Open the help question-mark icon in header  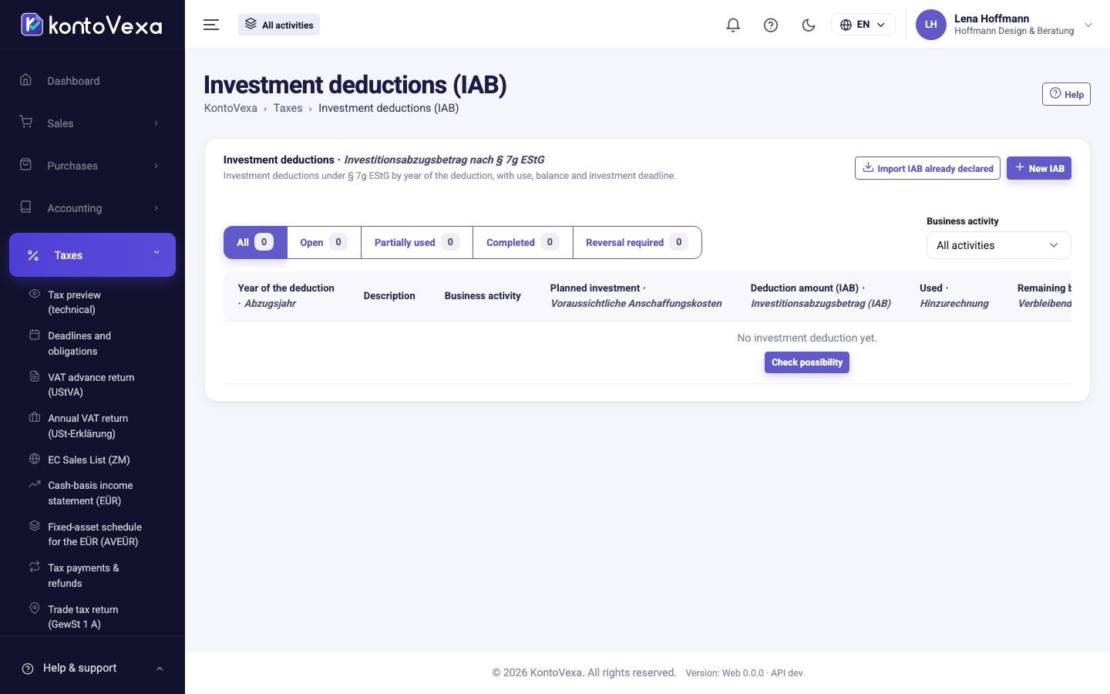[x=771, y=25]
